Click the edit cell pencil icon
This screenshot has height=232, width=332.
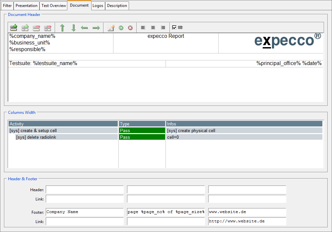[111, 28]
